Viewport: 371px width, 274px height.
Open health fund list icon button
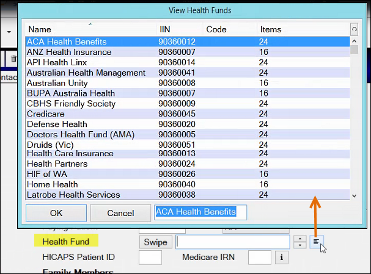click(x=317, y=242)
